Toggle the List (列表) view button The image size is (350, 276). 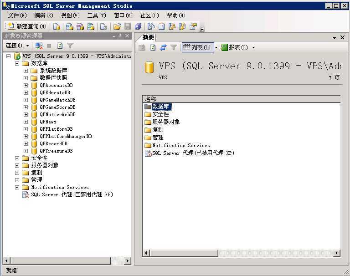point(197,47)
